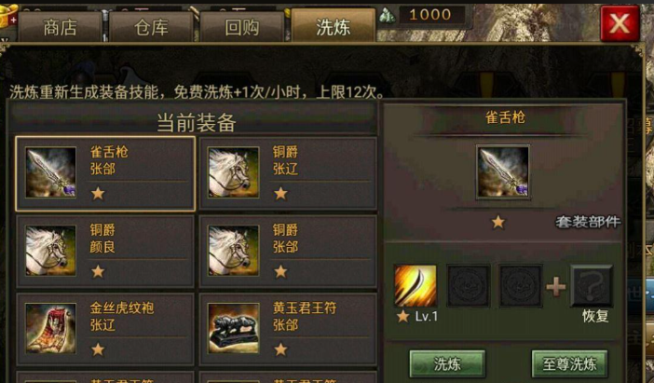Click the 铜爵 horse icon for 张辽
The width and height of the screenshot is (654, 383).
[x=234, y=172]
